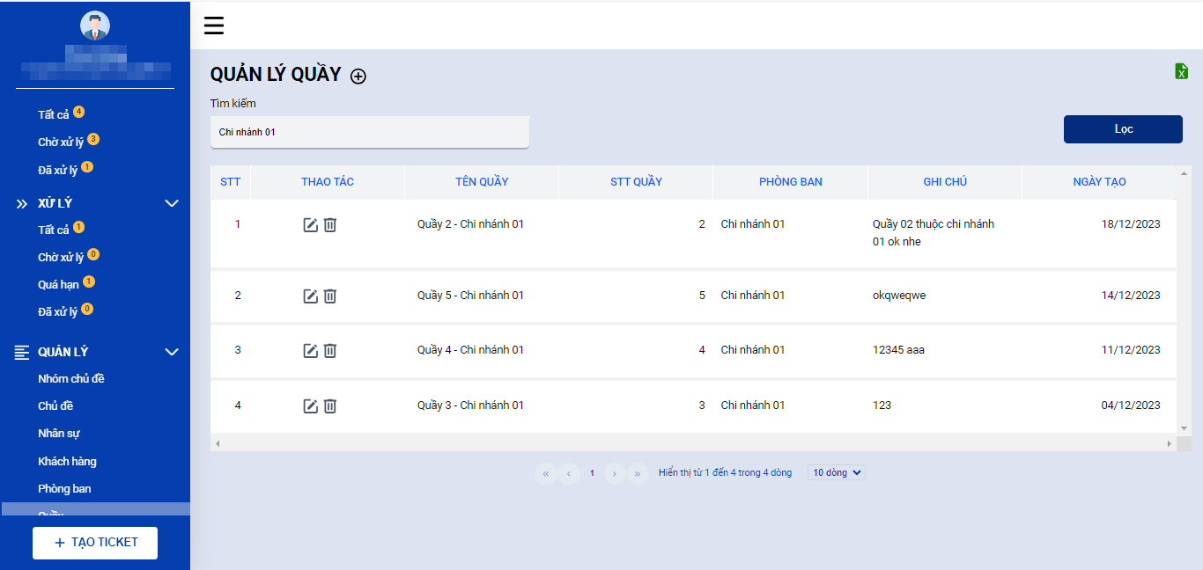
Task: Click horizontal scrollbar left arrow
Action: tap(218, 444)
